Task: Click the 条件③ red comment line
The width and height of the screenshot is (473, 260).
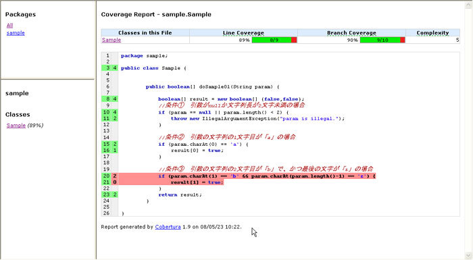Action: pyautogui.click(x=266, y=169)
